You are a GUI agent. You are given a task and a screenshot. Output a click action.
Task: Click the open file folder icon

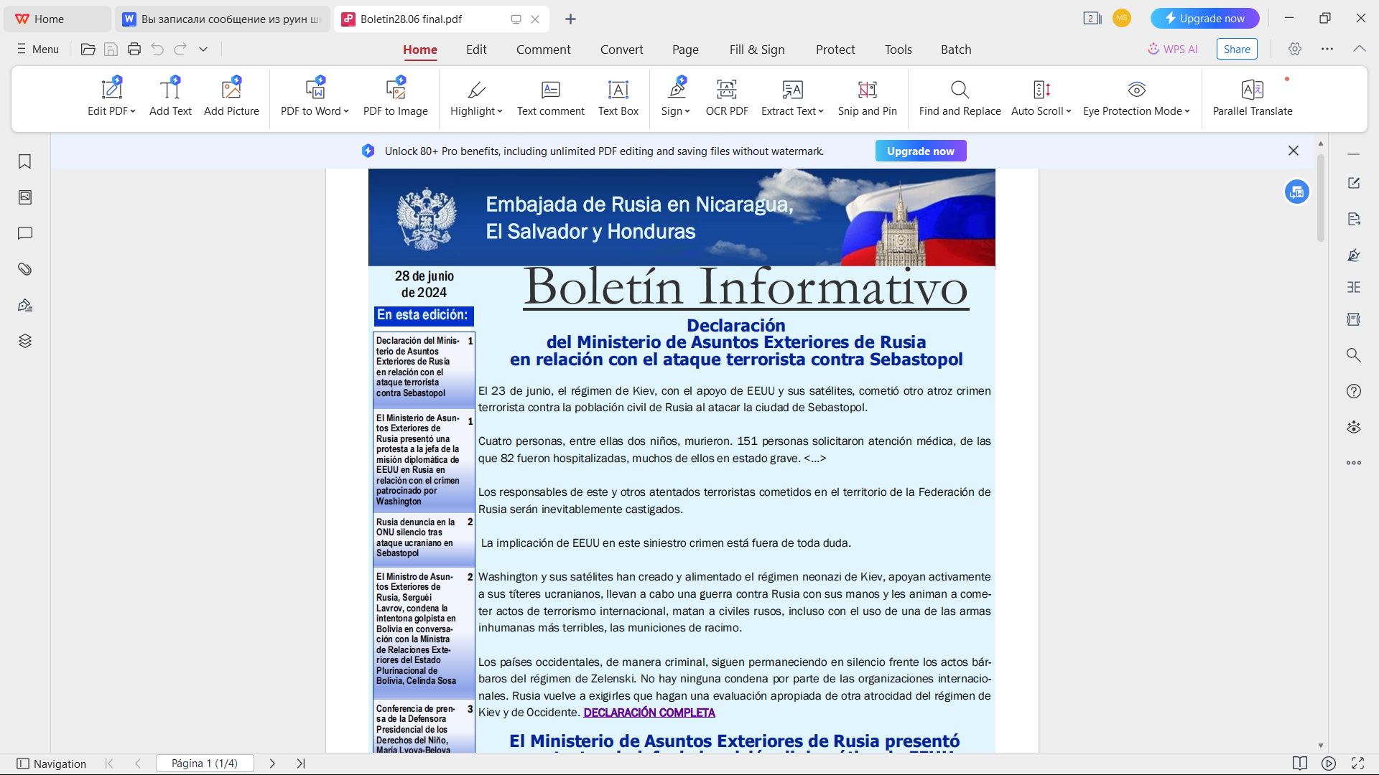coord(88,49)
